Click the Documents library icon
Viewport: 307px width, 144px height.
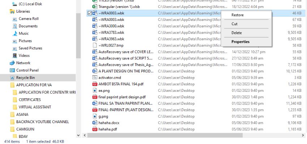point(15,26)
